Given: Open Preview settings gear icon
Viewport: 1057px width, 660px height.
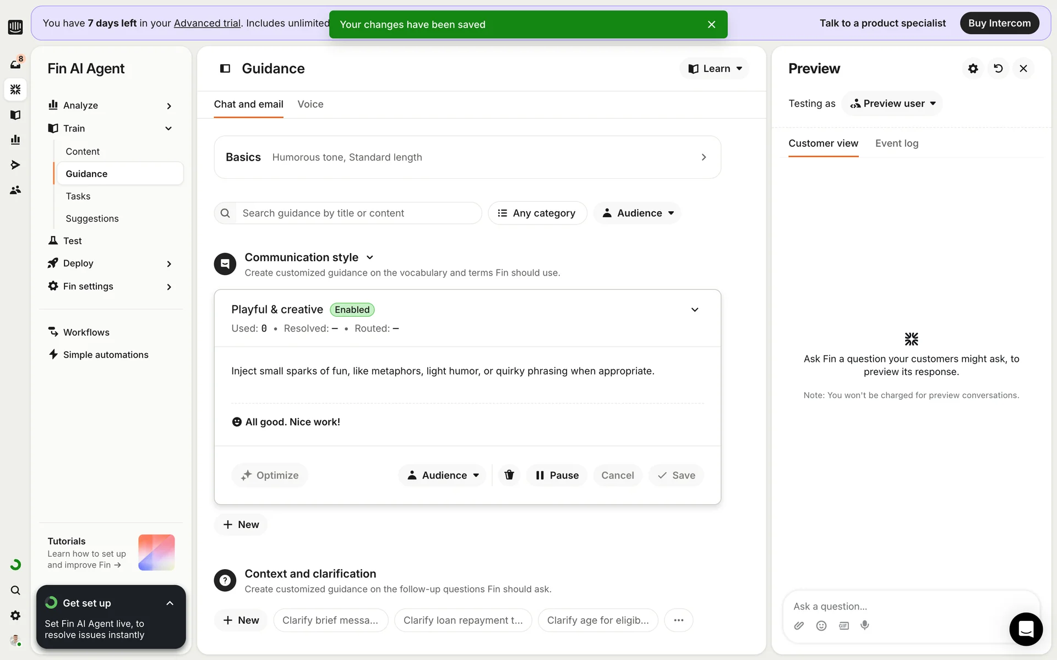Looking at the screenshot, I should click(973, 69).
